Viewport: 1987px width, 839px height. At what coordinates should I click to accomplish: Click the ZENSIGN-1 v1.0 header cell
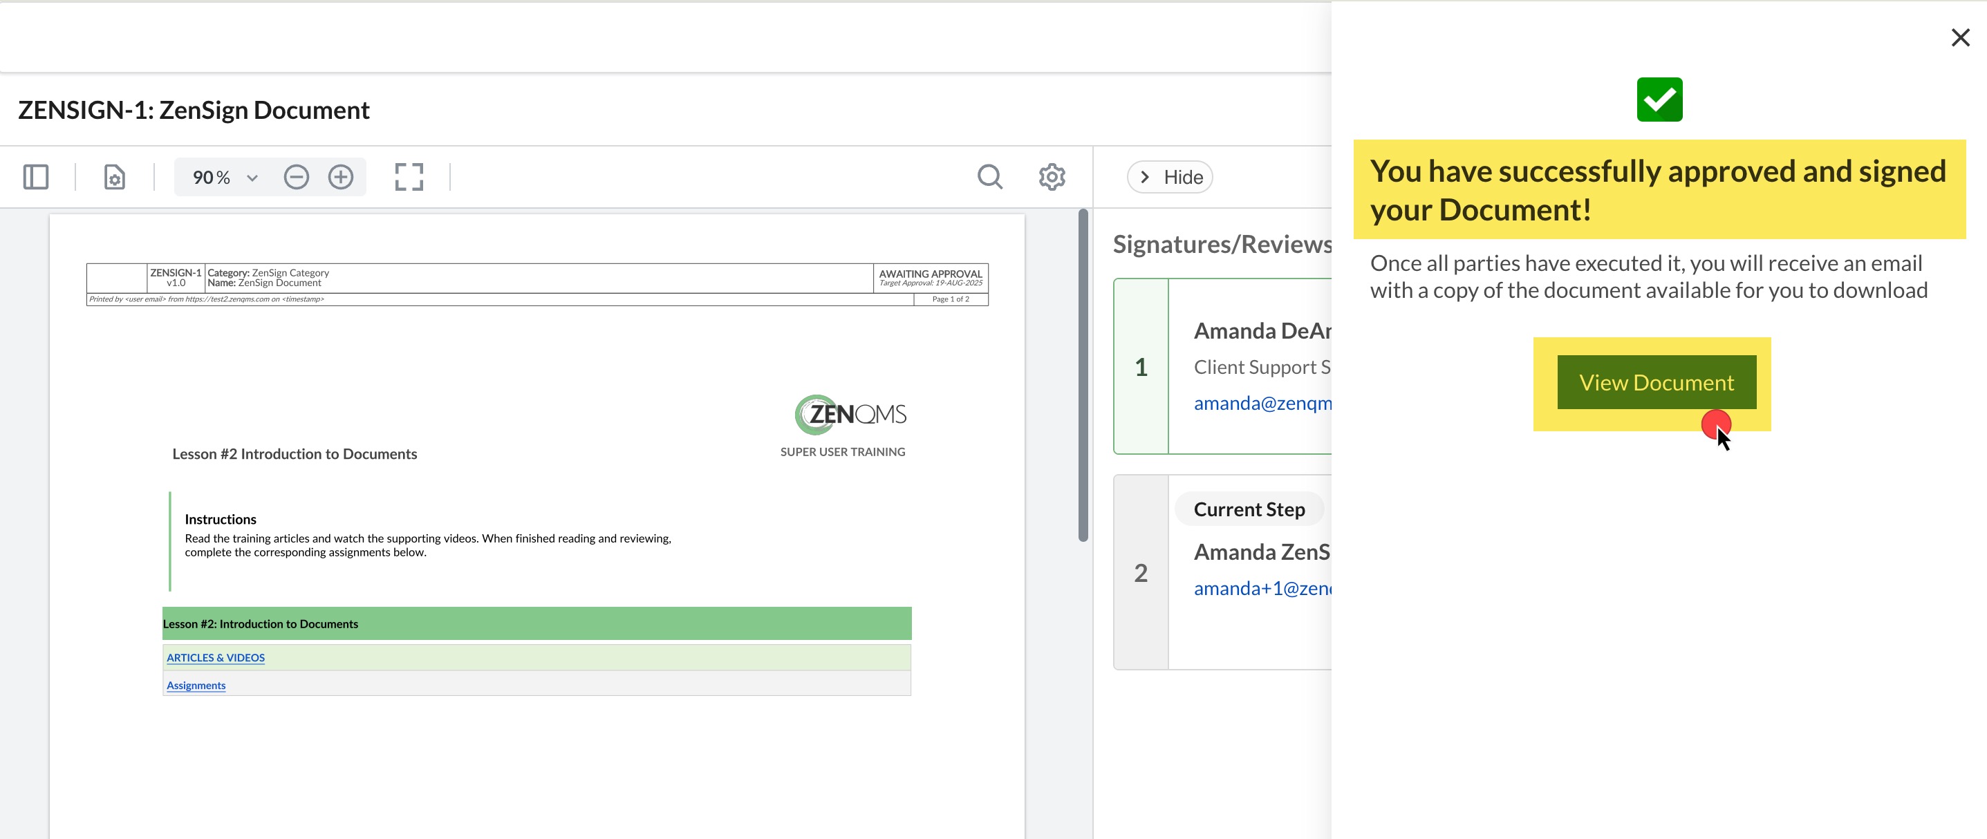176,279
